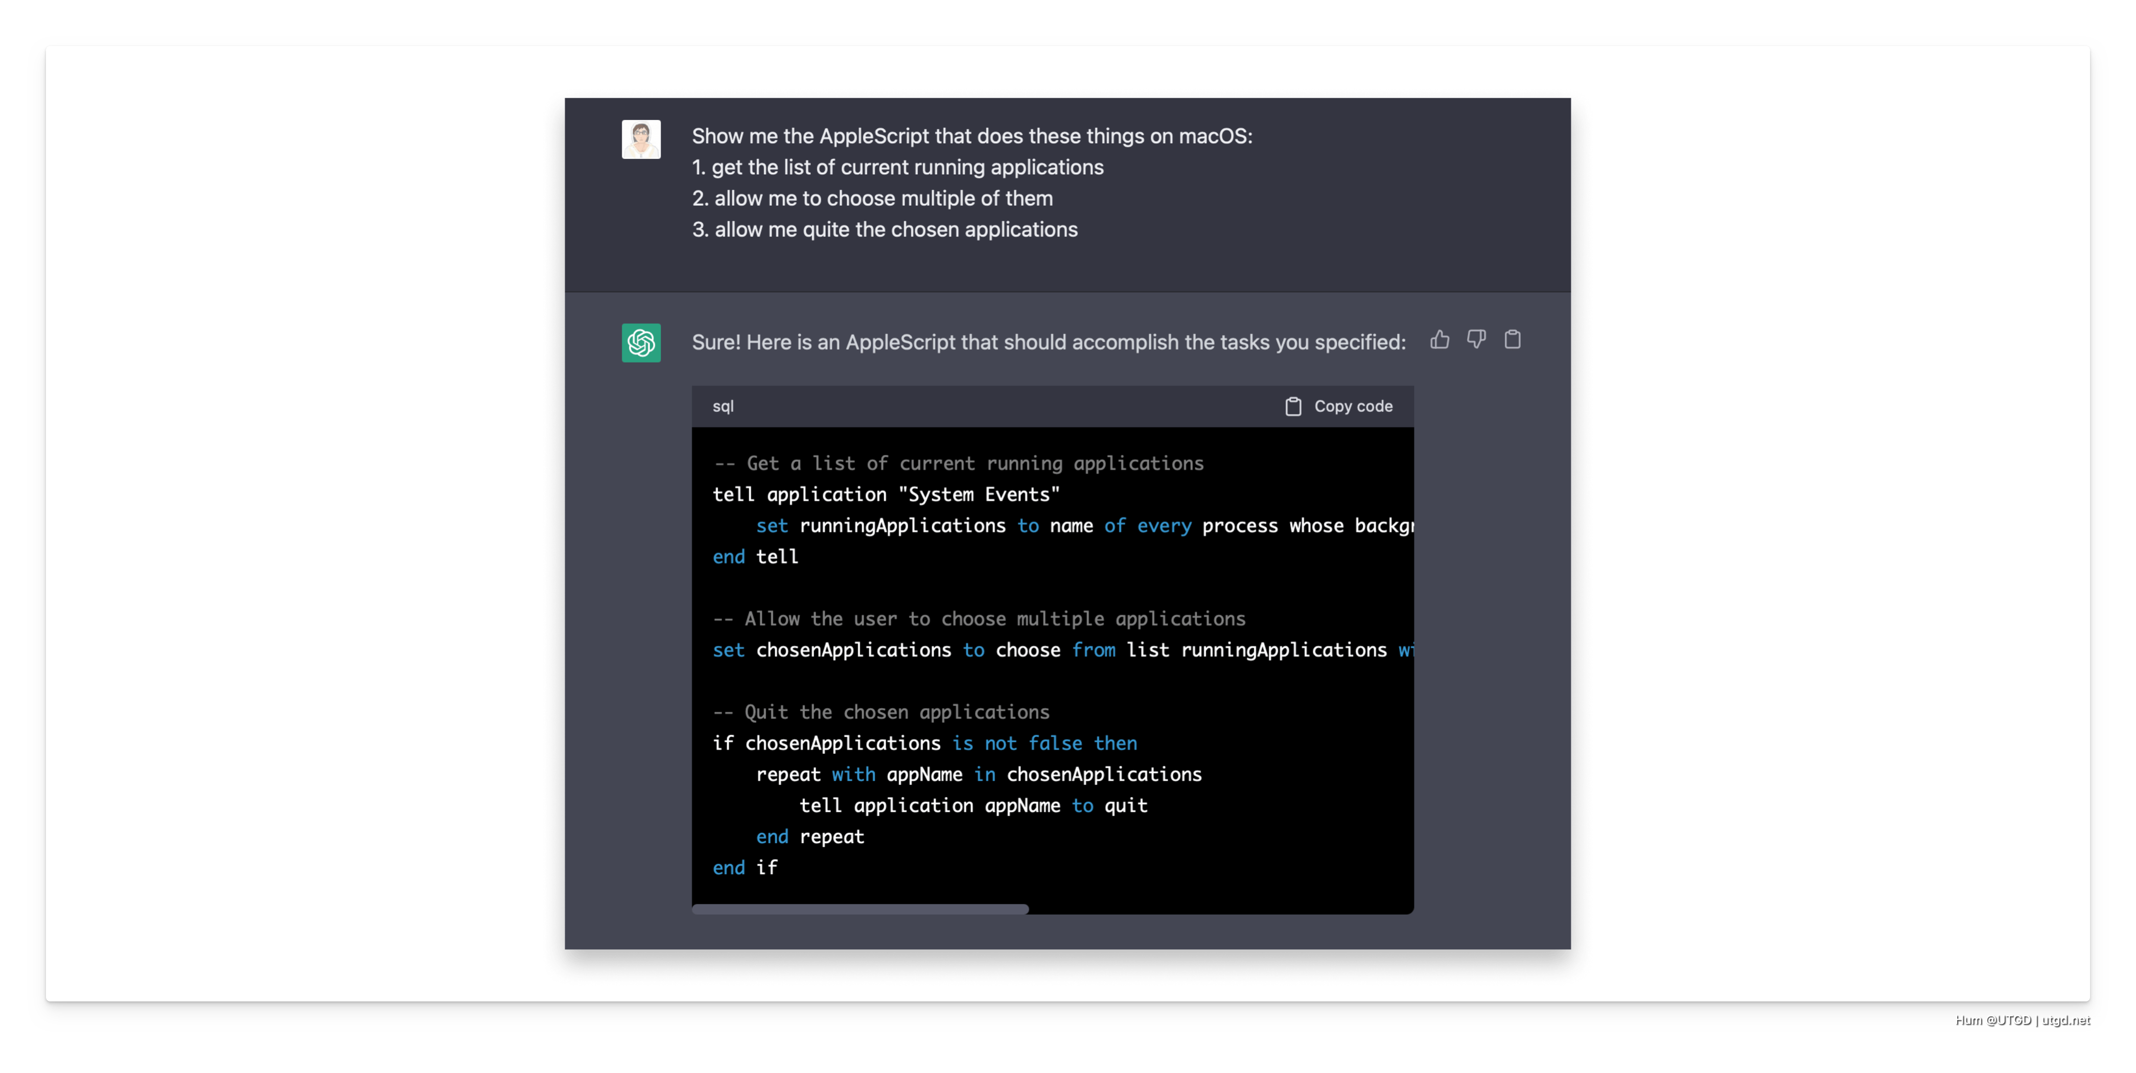The width and height of the screenshot is (2136, 1073).
Task: Click the comment '-- Get a list of current running applications'
Action: (x=959, y=463)
